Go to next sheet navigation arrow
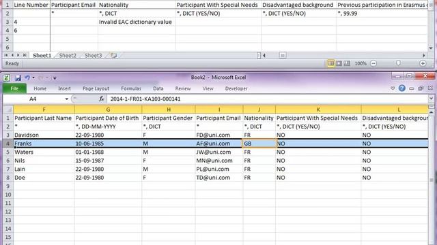This screenshot has width=437, height=245. coord(18,55)
